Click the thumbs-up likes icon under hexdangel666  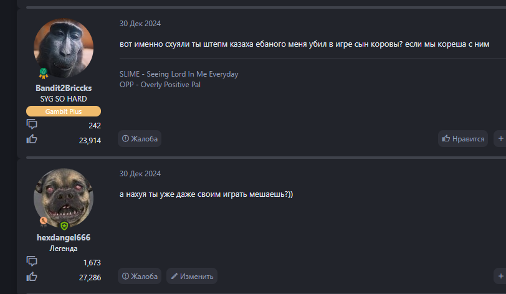pos(32,277)
